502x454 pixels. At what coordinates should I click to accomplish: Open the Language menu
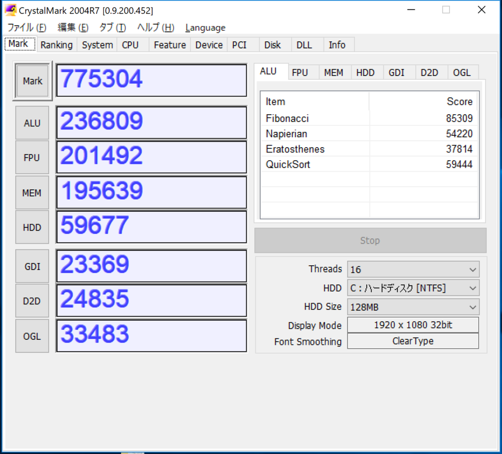coord(205,27)
